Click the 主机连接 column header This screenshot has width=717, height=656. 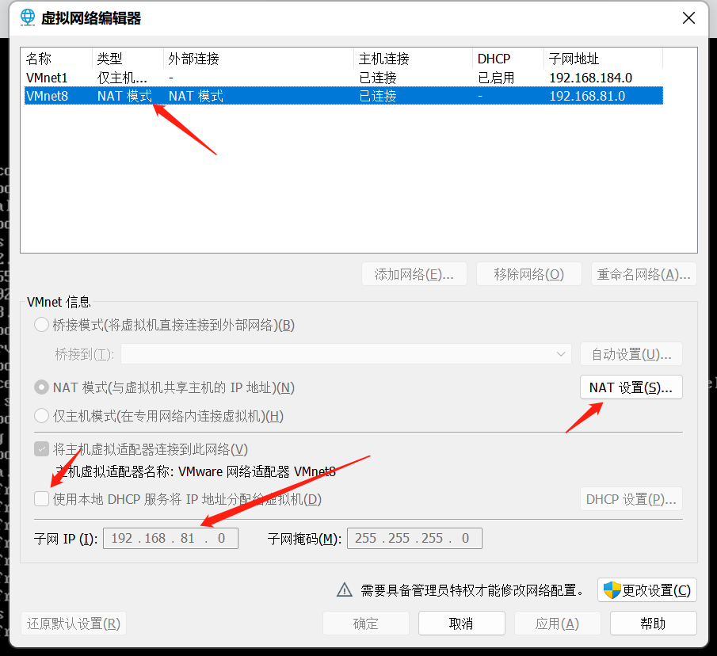(413, 59)
